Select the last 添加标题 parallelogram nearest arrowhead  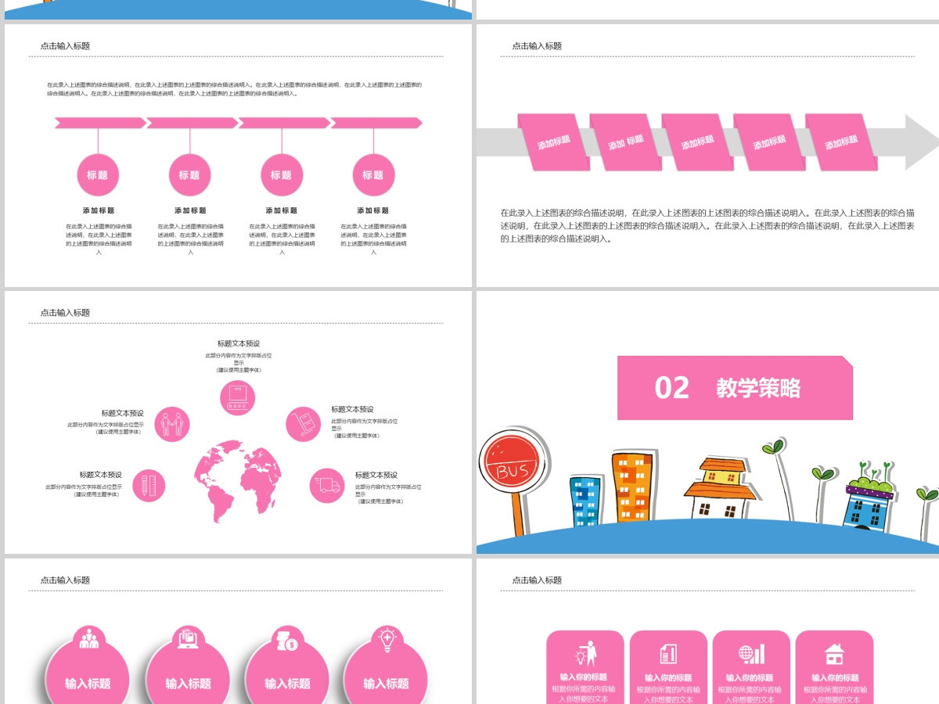click(842, 142)
